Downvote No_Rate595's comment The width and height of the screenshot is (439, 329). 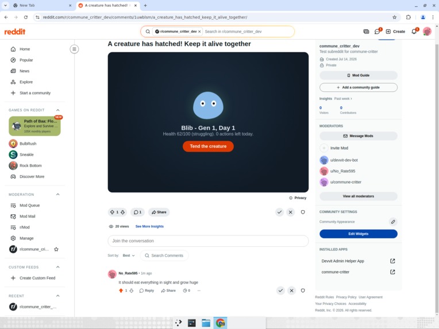tap(132, 291)
